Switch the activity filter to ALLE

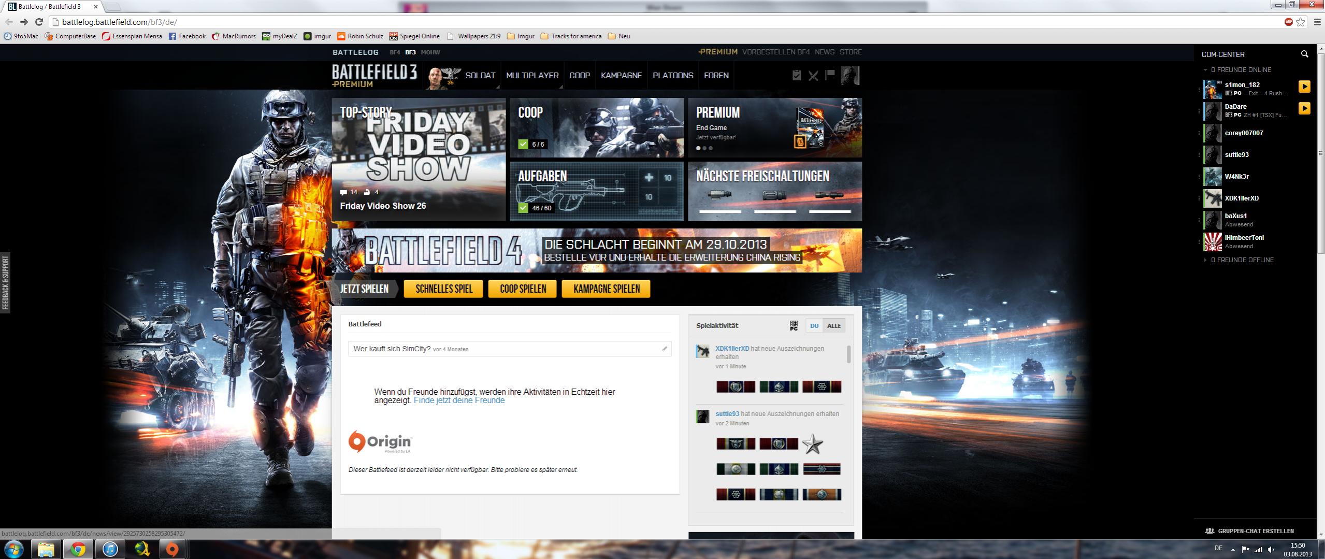(834, 325)
